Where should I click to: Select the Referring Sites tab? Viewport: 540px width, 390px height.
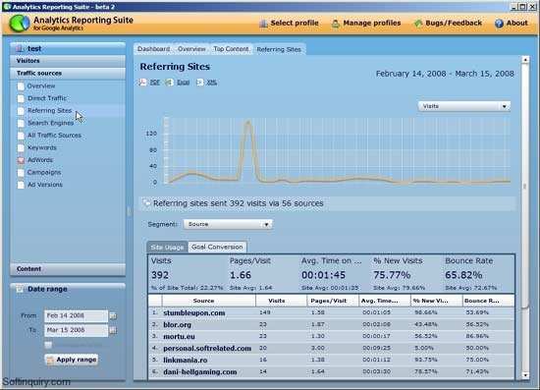(x=279, y=50)
